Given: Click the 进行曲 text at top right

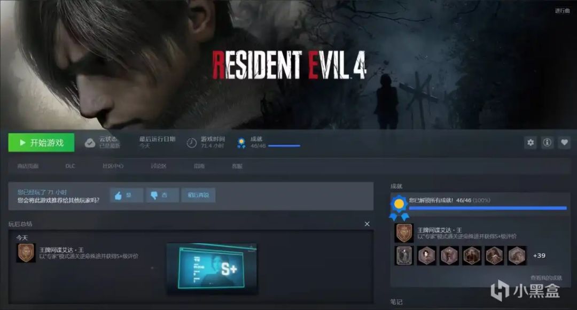Looking at the screenshot, I should click(x=562, y=11).
